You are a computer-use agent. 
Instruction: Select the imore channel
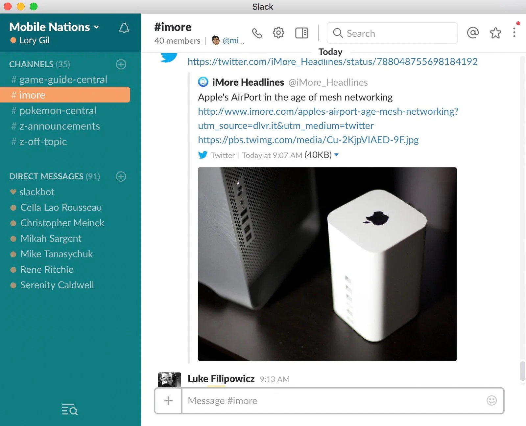click(x=65, y=95)
